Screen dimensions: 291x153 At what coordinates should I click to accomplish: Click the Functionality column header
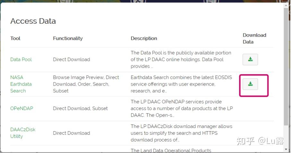click(68, 38)
